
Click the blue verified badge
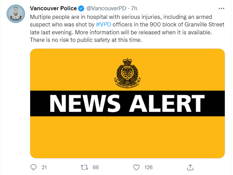coord(81,8)
